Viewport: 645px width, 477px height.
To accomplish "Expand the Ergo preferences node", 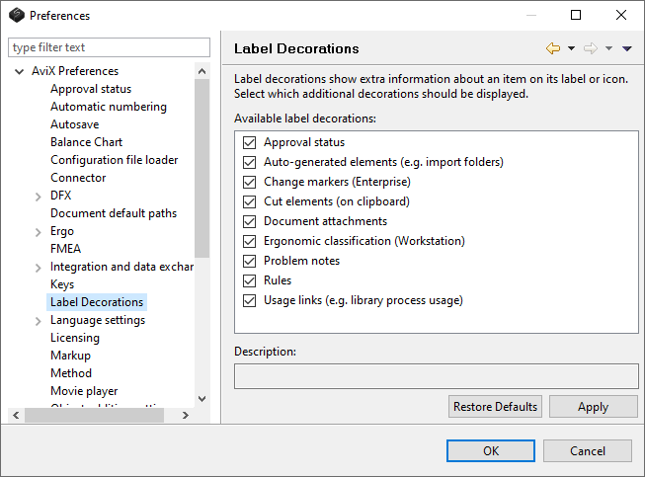I will click(x=38, y=231).
